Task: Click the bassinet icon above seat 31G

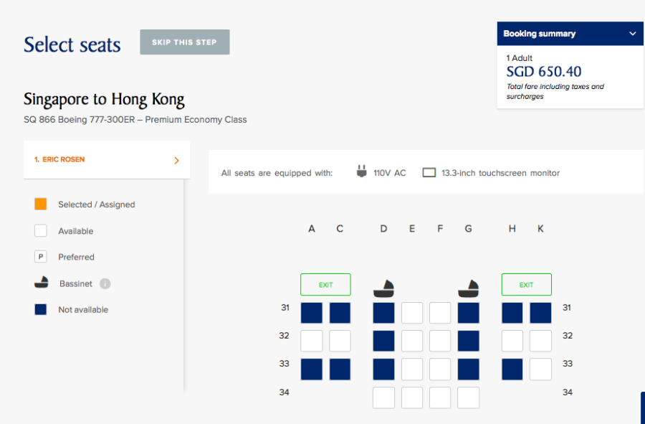Action: [468, 288]
